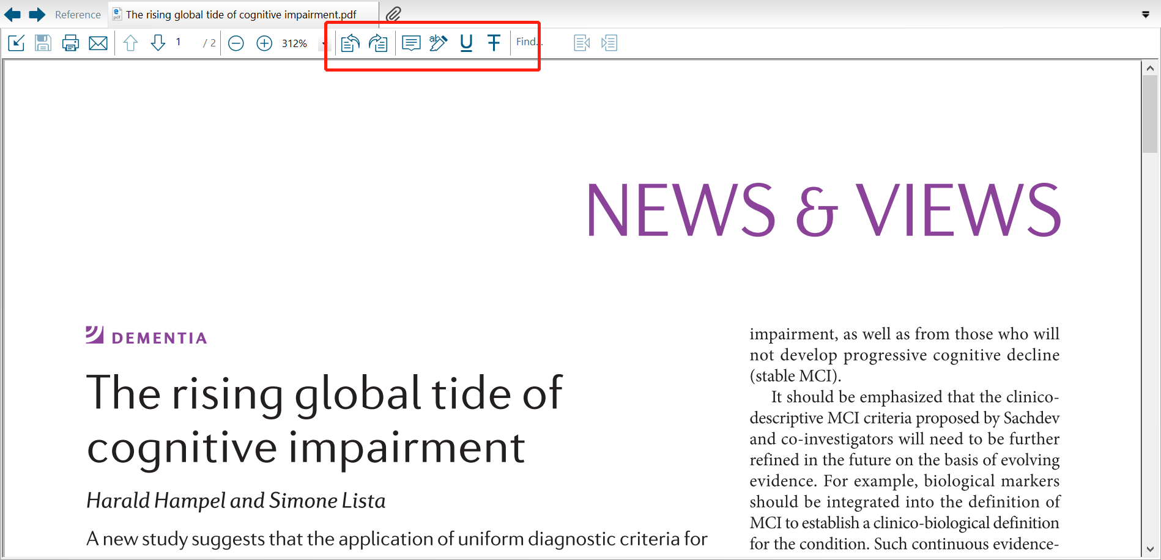1161x560 pixels.
Task: Zoom out of the document
Action: tap(236, 43)
